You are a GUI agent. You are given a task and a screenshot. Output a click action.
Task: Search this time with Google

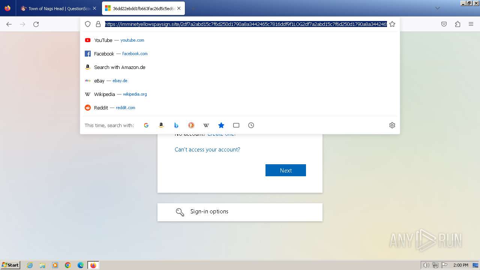pyautogui.click(x=146, y=125)
